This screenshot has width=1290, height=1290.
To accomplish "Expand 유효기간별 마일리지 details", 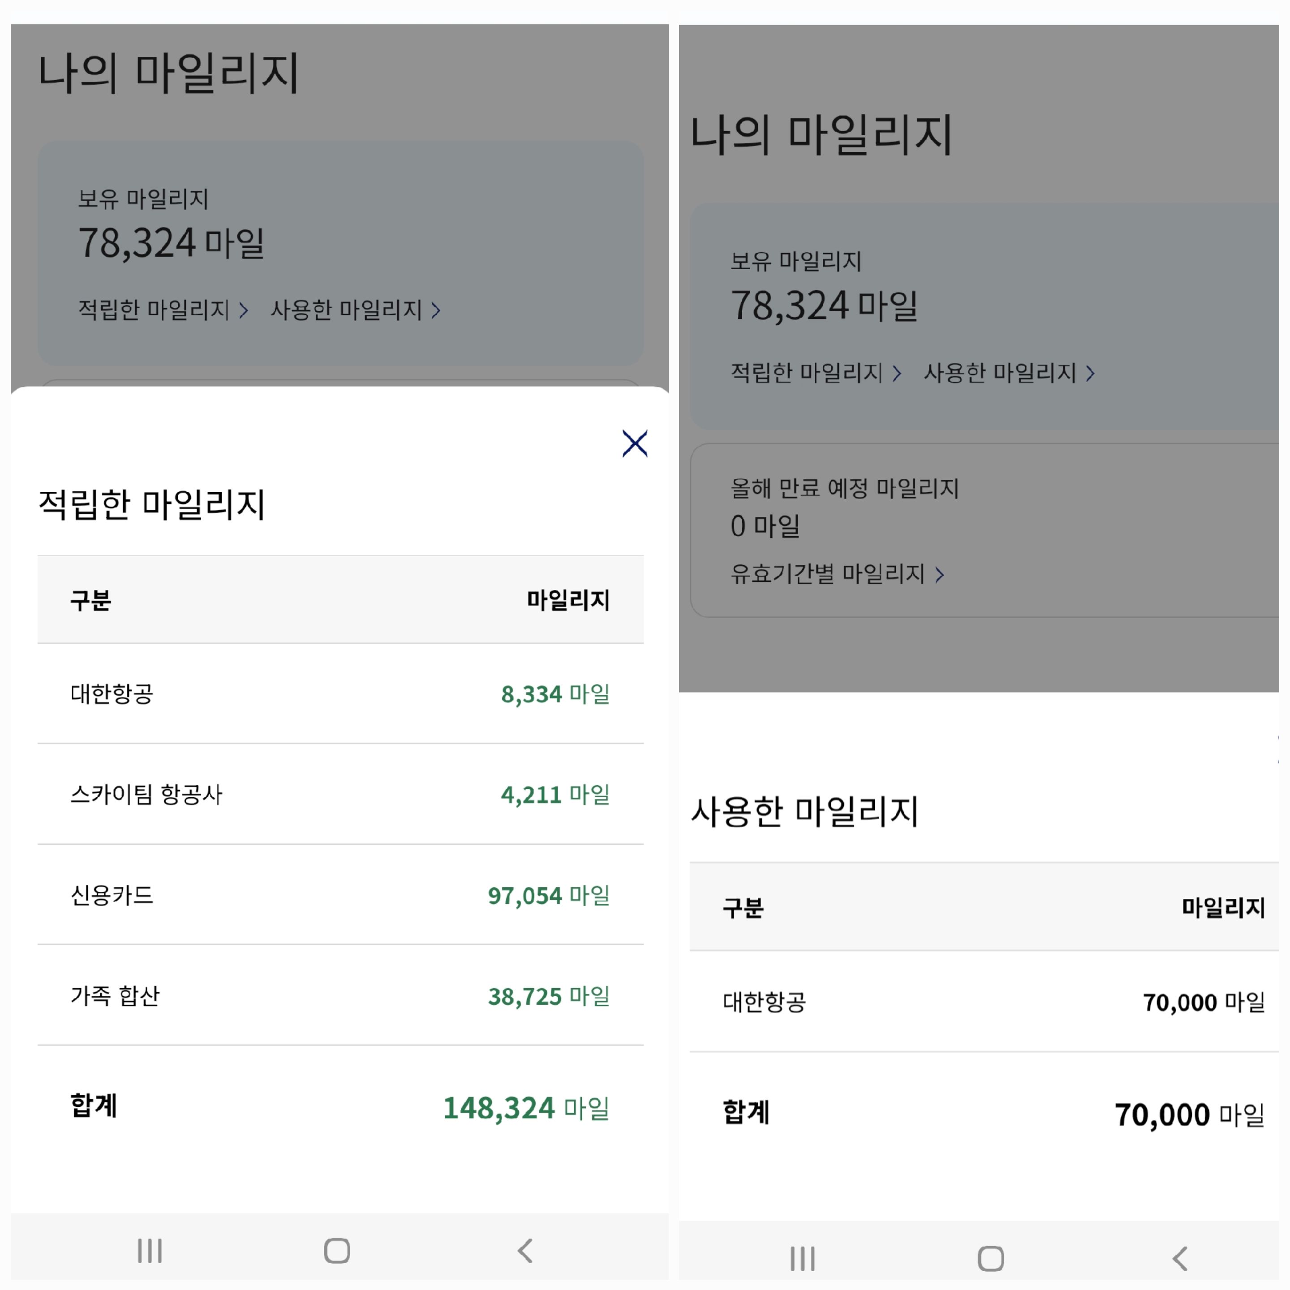I will [828, 573].
